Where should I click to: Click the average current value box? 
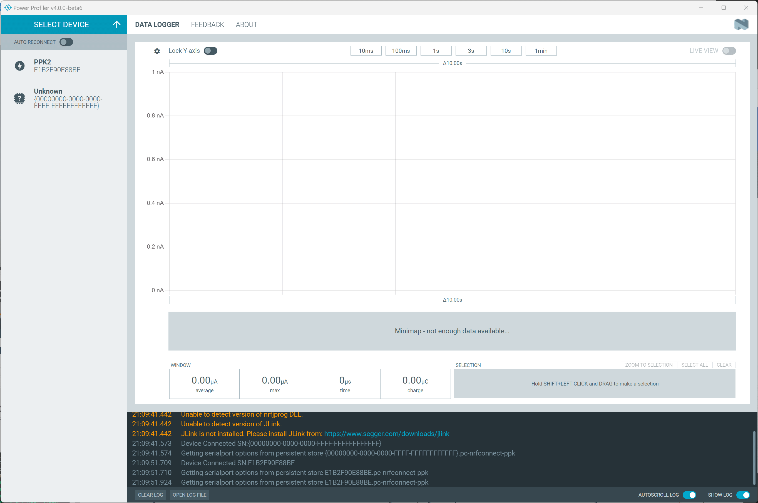point(204,384)
